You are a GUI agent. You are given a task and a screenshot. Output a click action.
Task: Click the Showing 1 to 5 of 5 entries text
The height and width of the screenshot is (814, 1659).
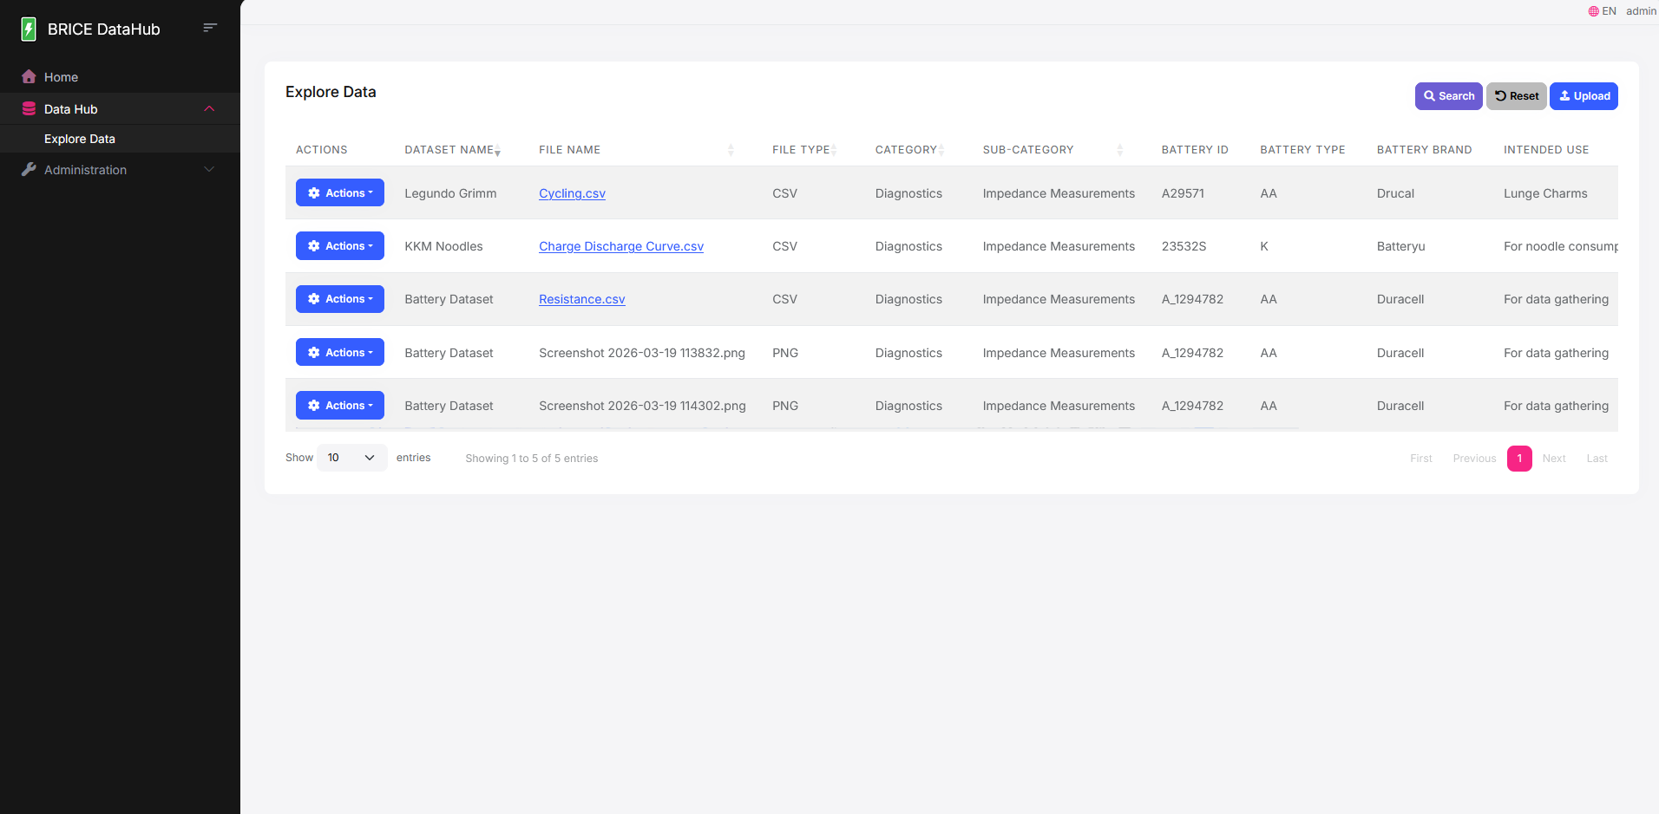531,459
